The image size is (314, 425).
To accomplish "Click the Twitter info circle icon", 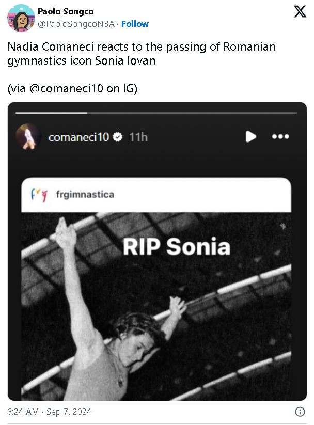I will point(300,412).
